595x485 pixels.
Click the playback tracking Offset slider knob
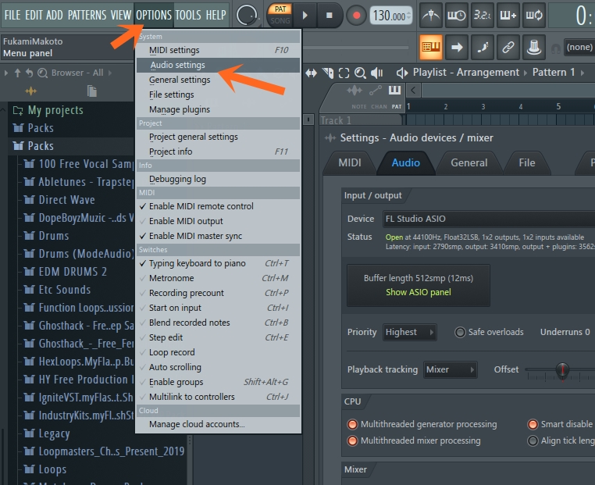(x=562, y=370)
